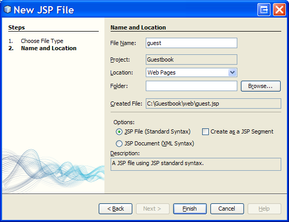
Task: Click in the empty Folder field
Action: coord(191,86)
